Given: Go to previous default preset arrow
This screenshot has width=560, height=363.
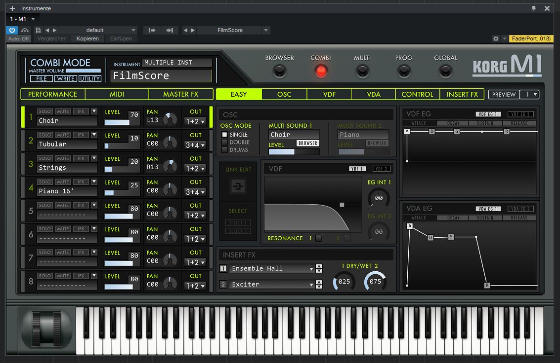Looking at the screenshot, I should pyautogui.click(x=47, y=30).
